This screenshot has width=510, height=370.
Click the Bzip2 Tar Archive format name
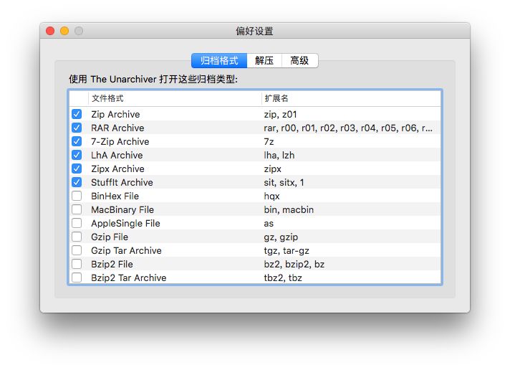(x=128, y=277)
